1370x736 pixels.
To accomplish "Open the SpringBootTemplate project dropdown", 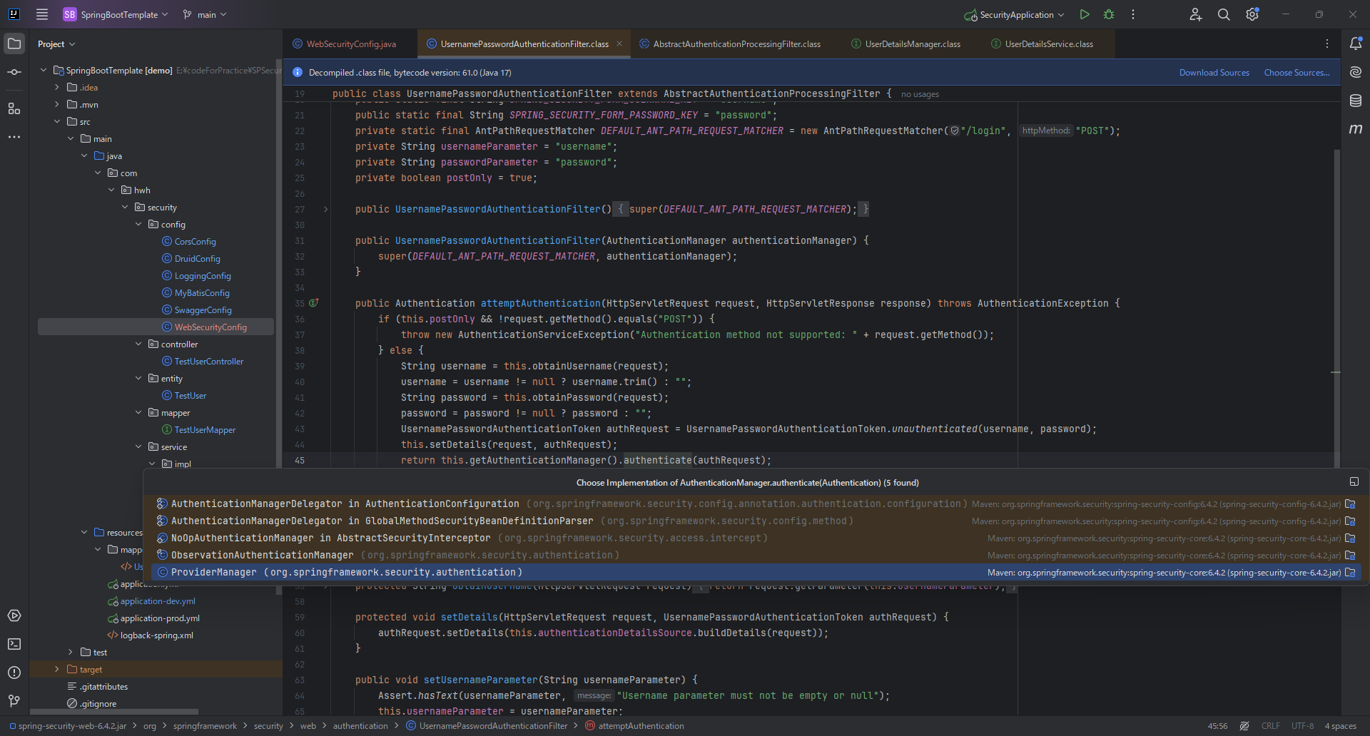I will click(116, 14).
